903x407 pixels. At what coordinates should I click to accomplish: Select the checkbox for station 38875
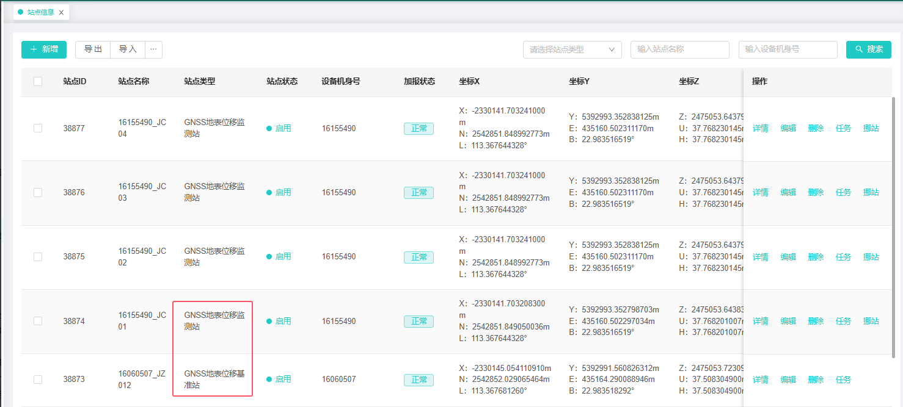(38, 257)
